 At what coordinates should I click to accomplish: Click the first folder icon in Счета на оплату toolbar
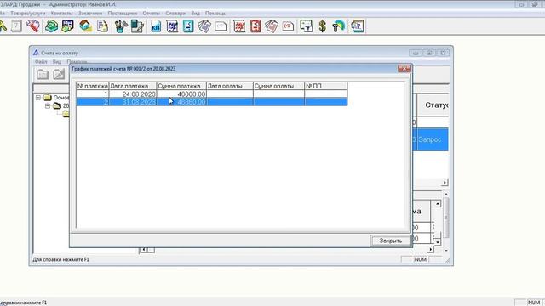click(43, 74)
